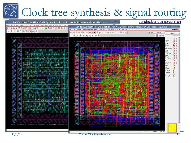Click the red scissors cut tool in front window

93,35
